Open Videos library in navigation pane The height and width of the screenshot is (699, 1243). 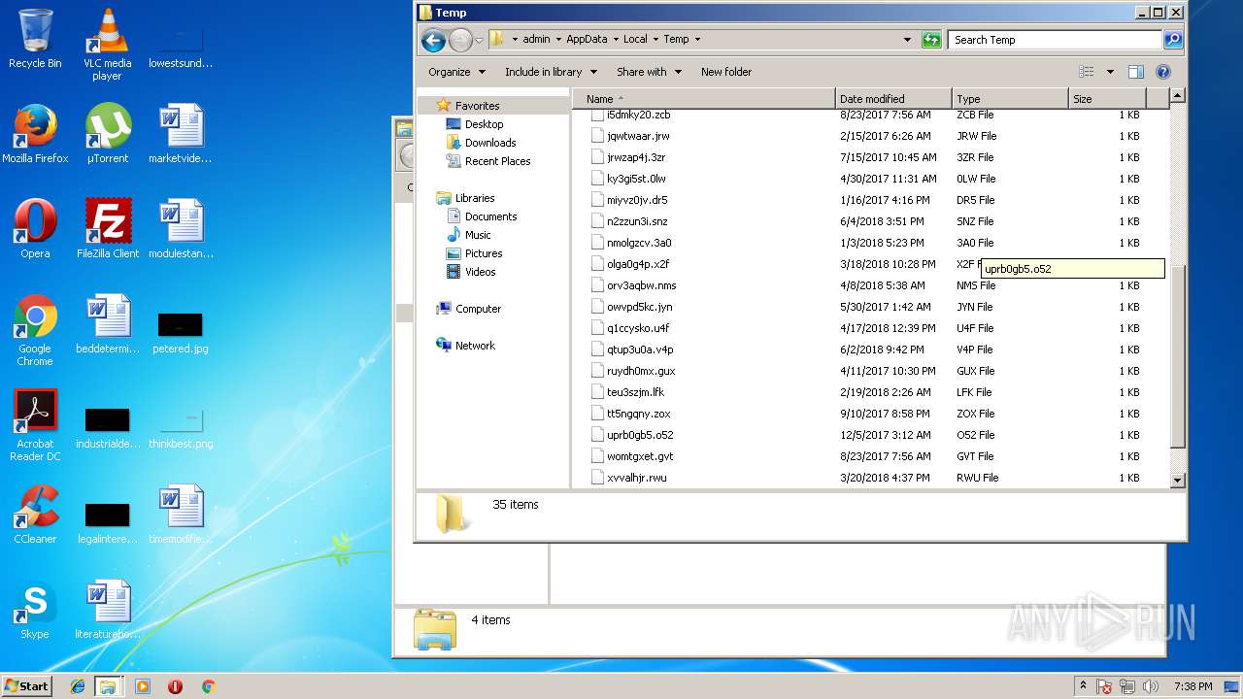tap(480, 272)
